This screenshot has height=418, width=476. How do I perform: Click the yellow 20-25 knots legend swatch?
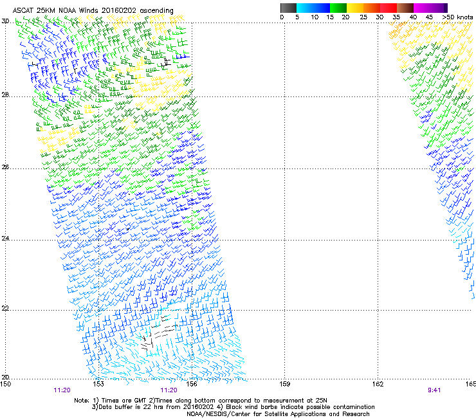tap(355, 8)
